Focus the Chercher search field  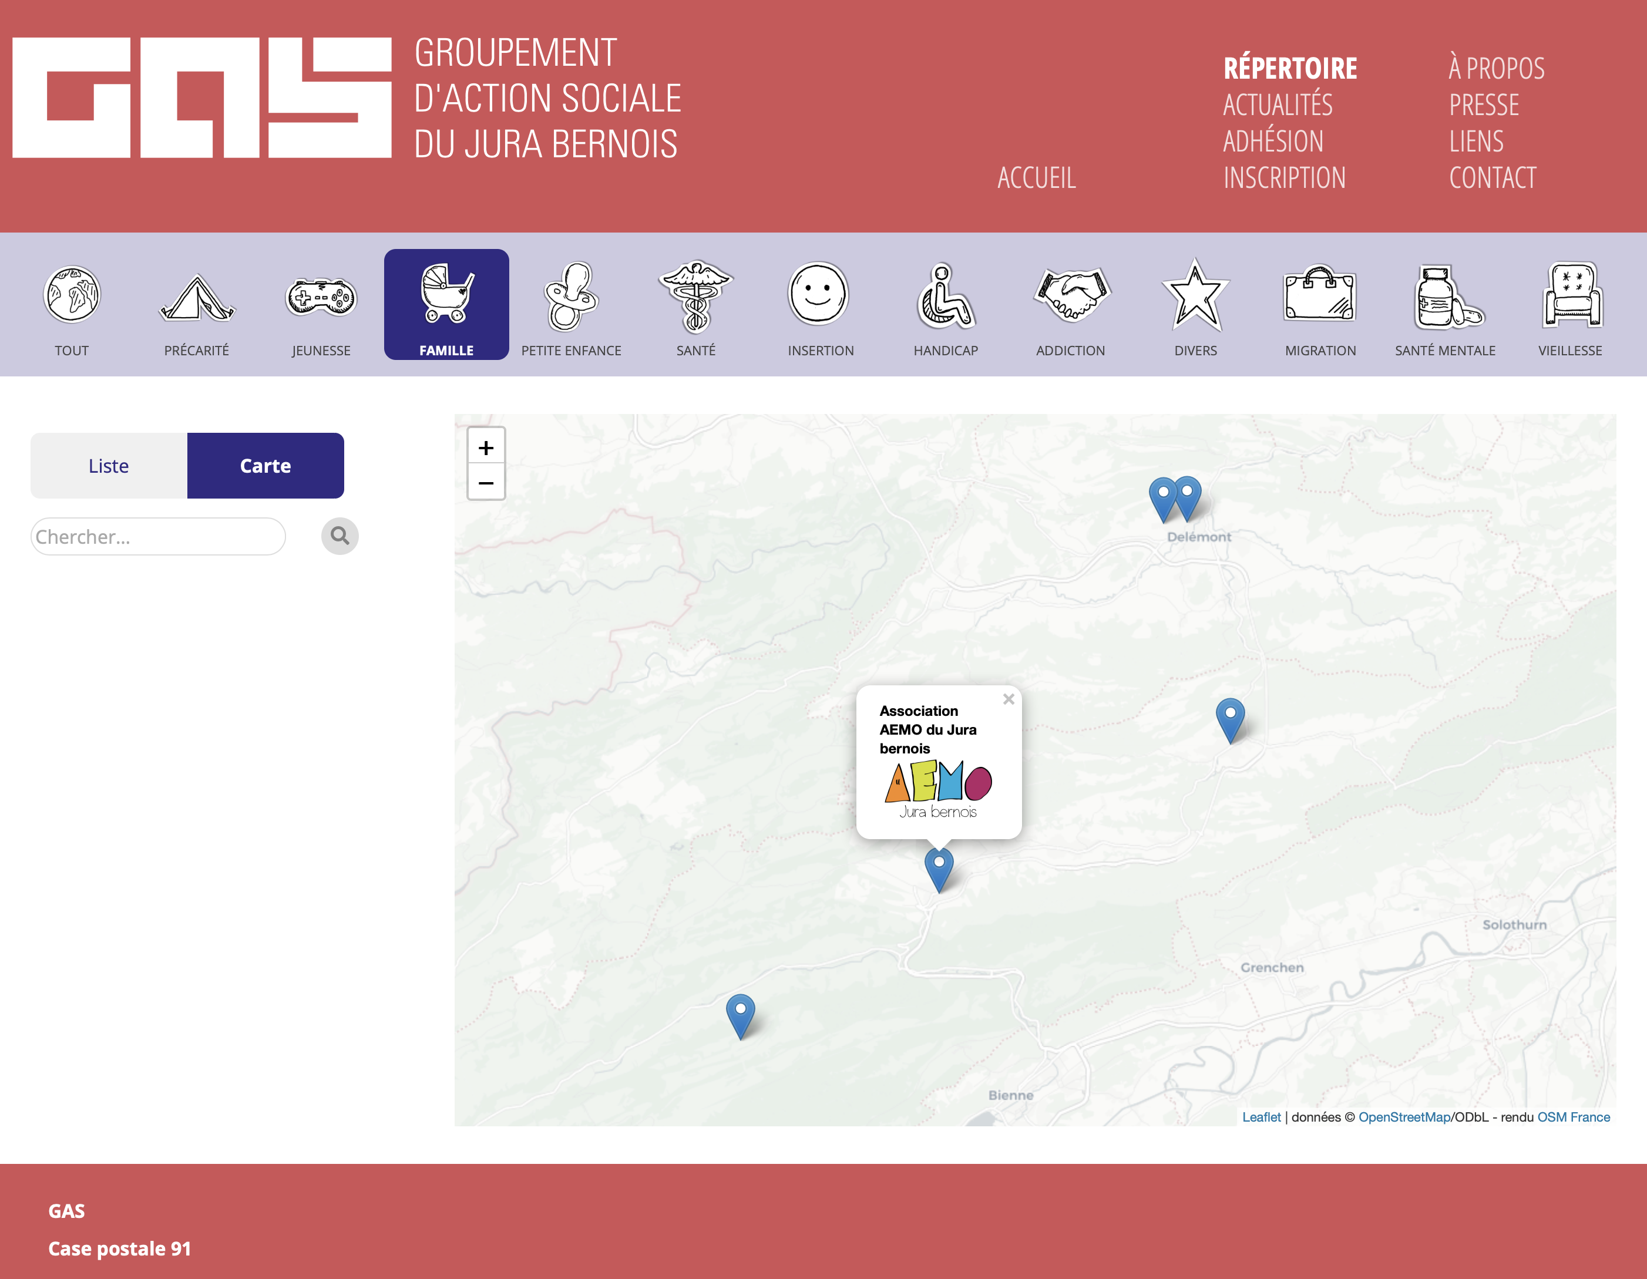pos(159,536)
